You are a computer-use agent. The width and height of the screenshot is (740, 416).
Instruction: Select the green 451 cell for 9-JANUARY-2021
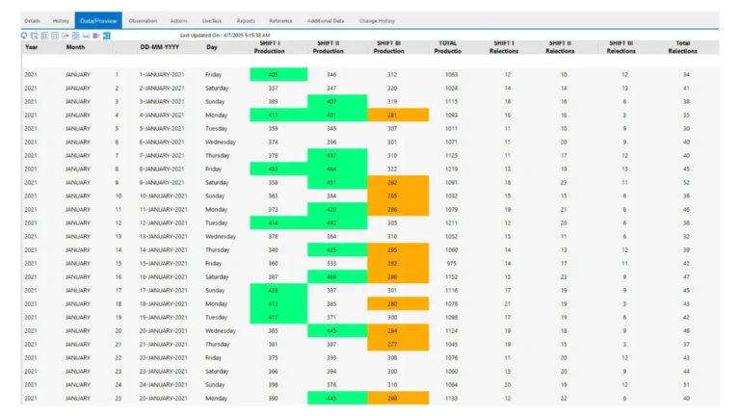point(337,183)
